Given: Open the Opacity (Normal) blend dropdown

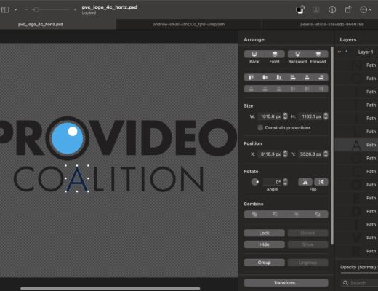Looking at the screenshot, I should (359, 267).
